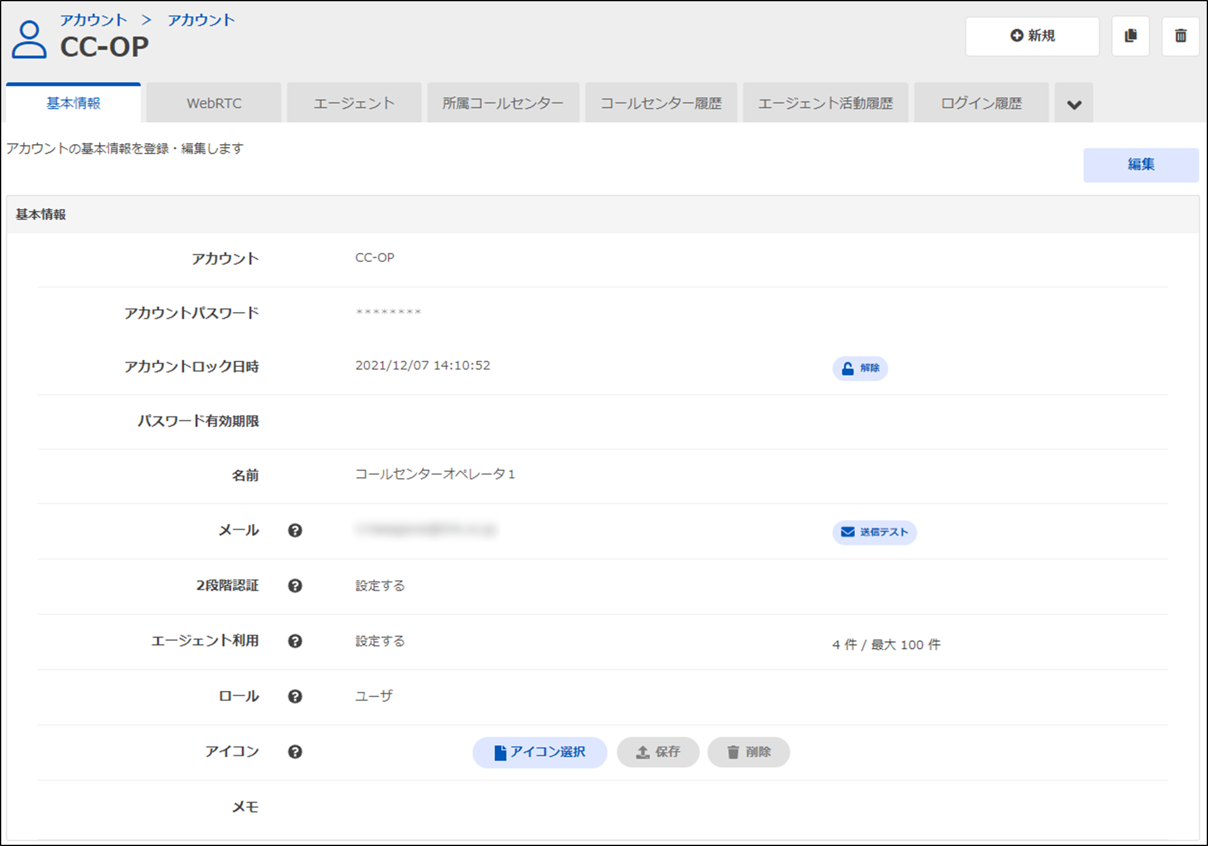The height and width of the screenshot is (846, 1208).
Task: Click description アカウントの基本情報を登録・編集します
Action: coord(125,148)
